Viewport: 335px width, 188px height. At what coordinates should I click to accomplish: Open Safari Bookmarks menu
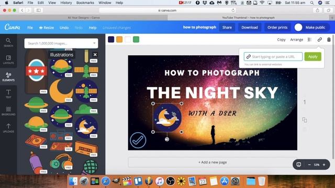tap(85, 3)
